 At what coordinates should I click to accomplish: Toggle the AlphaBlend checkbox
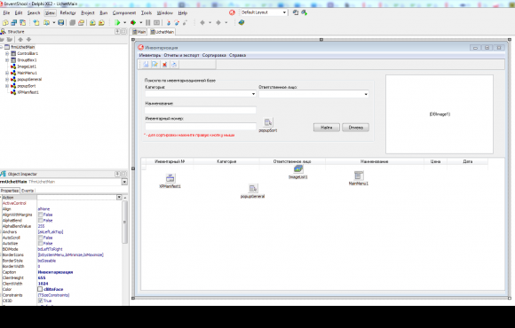[x=40, y=221]
